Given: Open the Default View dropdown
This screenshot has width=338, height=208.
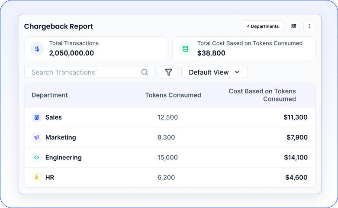Looking at the screenshot, I should pyautogui.click(x=215, y=72).
